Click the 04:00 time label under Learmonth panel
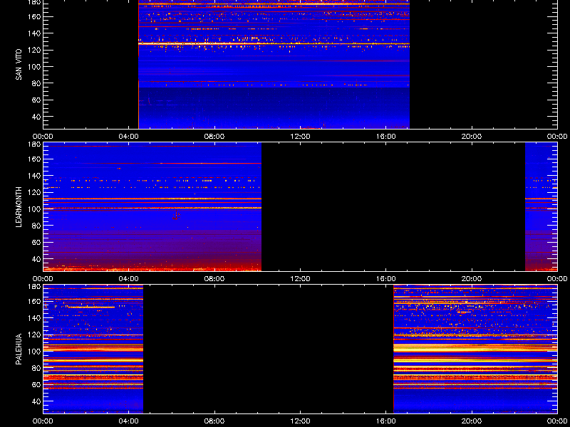 (x=129, y=279)
